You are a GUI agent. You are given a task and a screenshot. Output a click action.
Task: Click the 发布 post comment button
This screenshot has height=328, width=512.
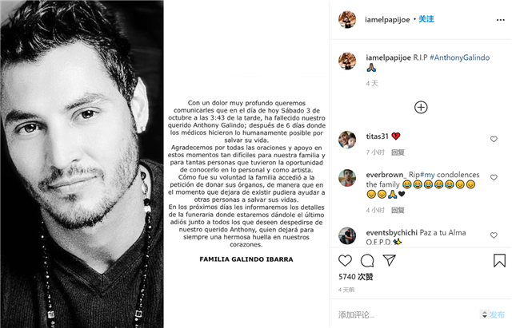497,314
